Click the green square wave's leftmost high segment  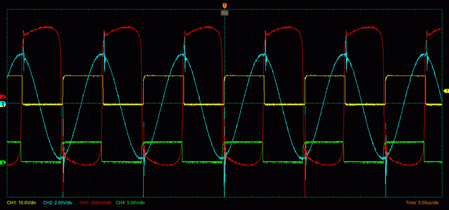tap(13, 142)
